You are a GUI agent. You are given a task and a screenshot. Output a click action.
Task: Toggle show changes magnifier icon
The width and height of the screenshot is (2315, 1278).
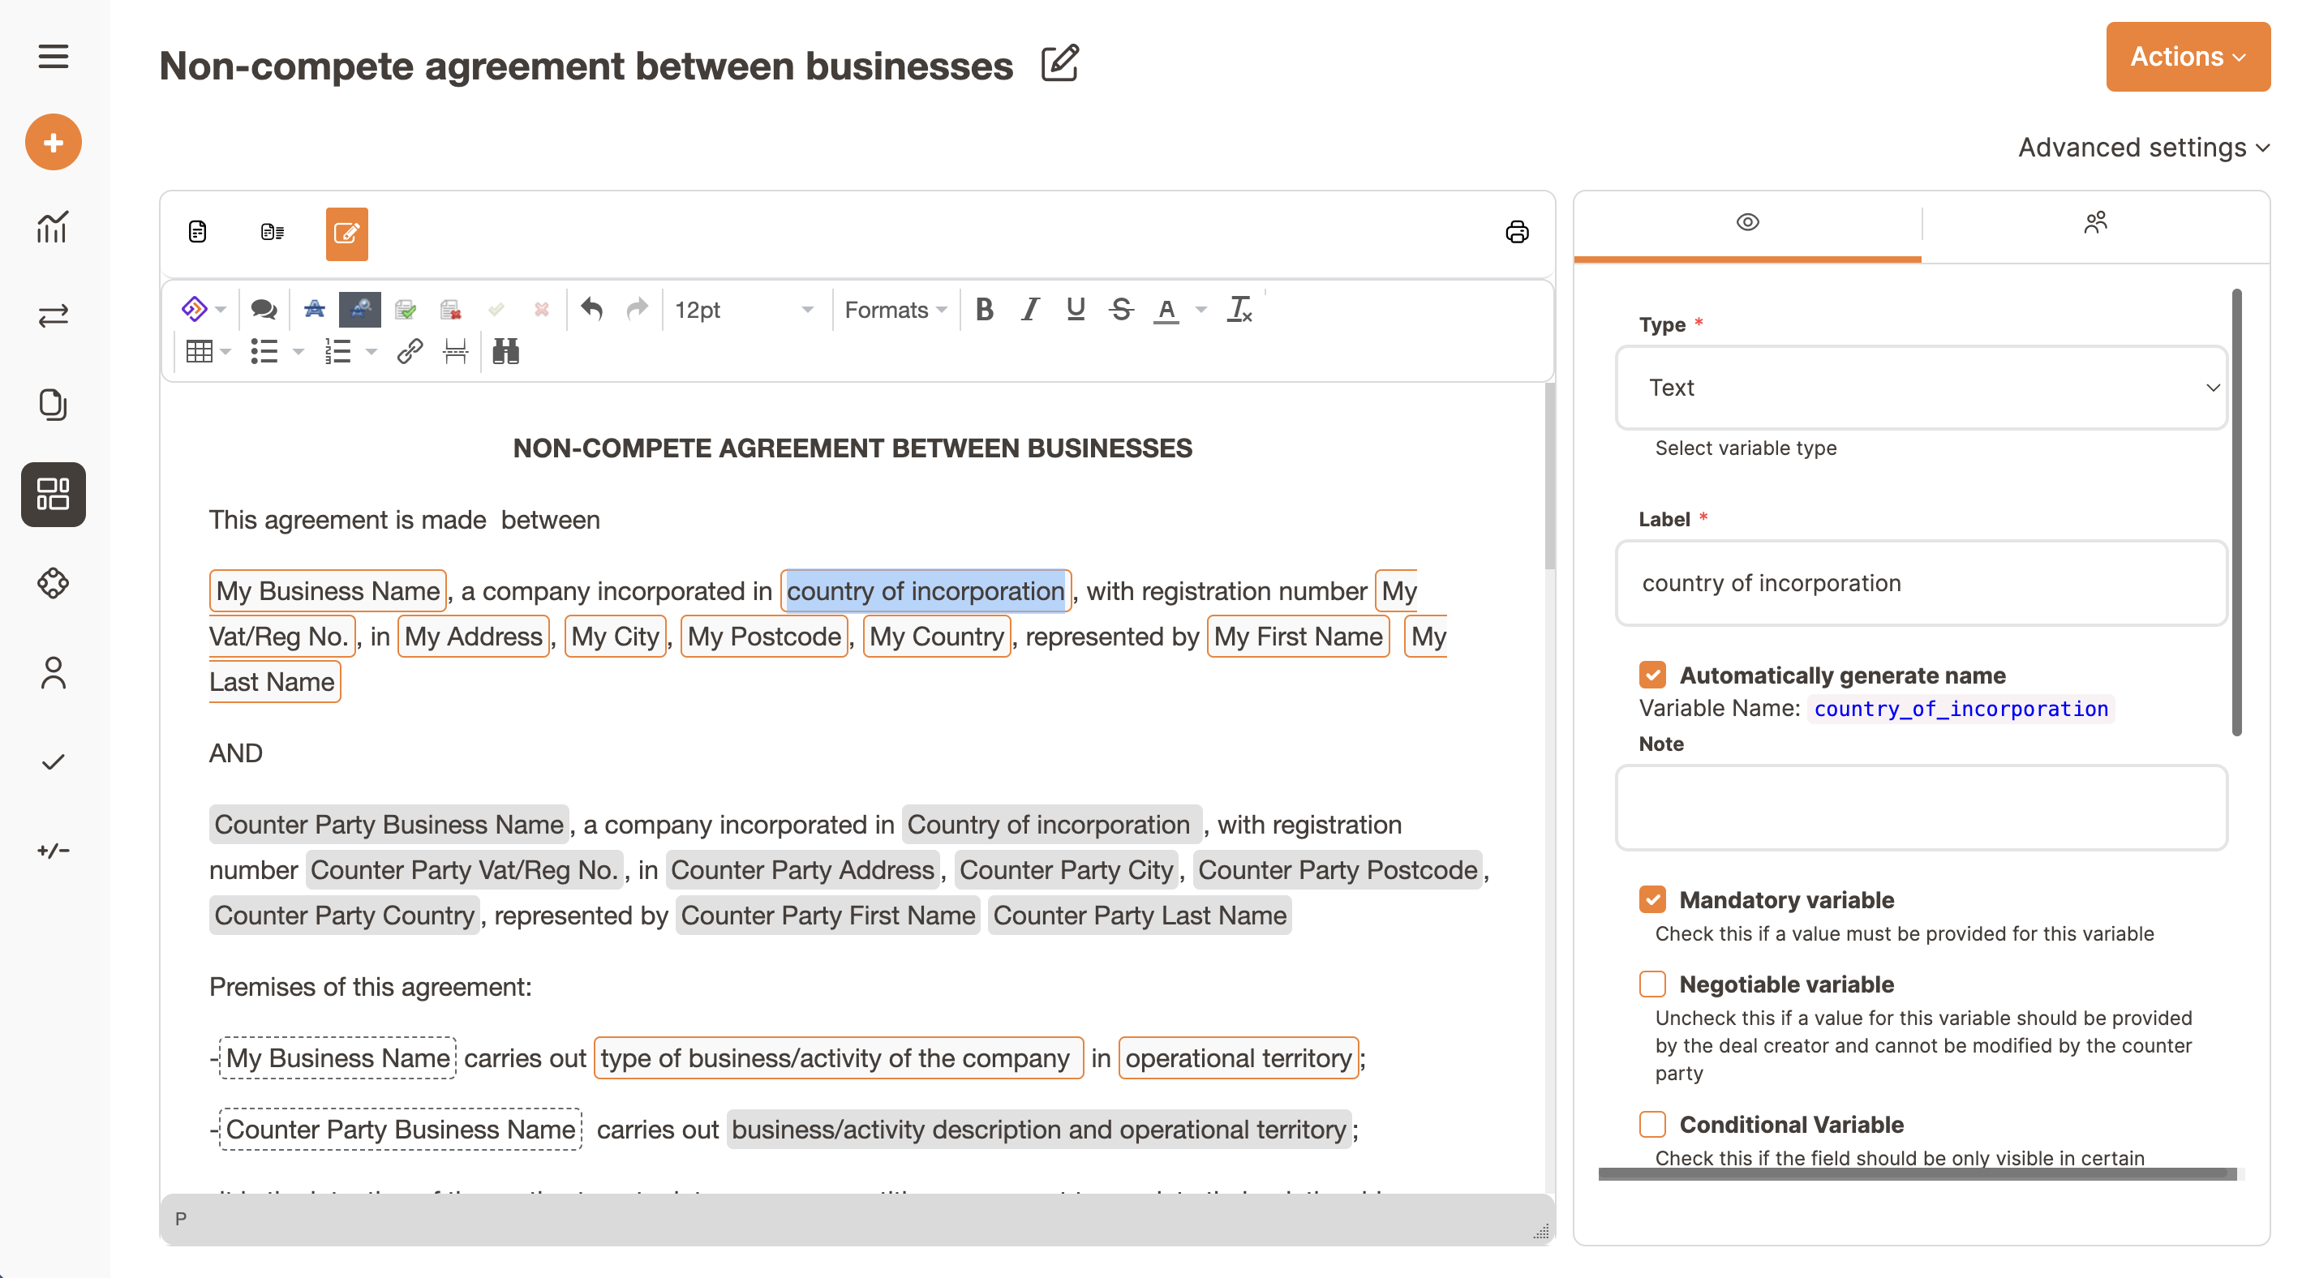click(x=359, y=309)
